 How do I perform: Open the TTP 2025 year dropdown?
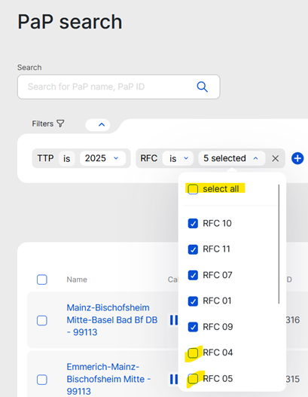point(102,158)
